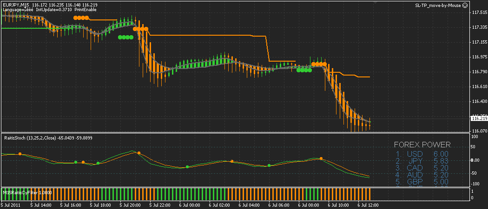Viewport: 488px width, 209px height.
Task: Click the last orange dot on RaitisStoch line
Action: (321, 158)
